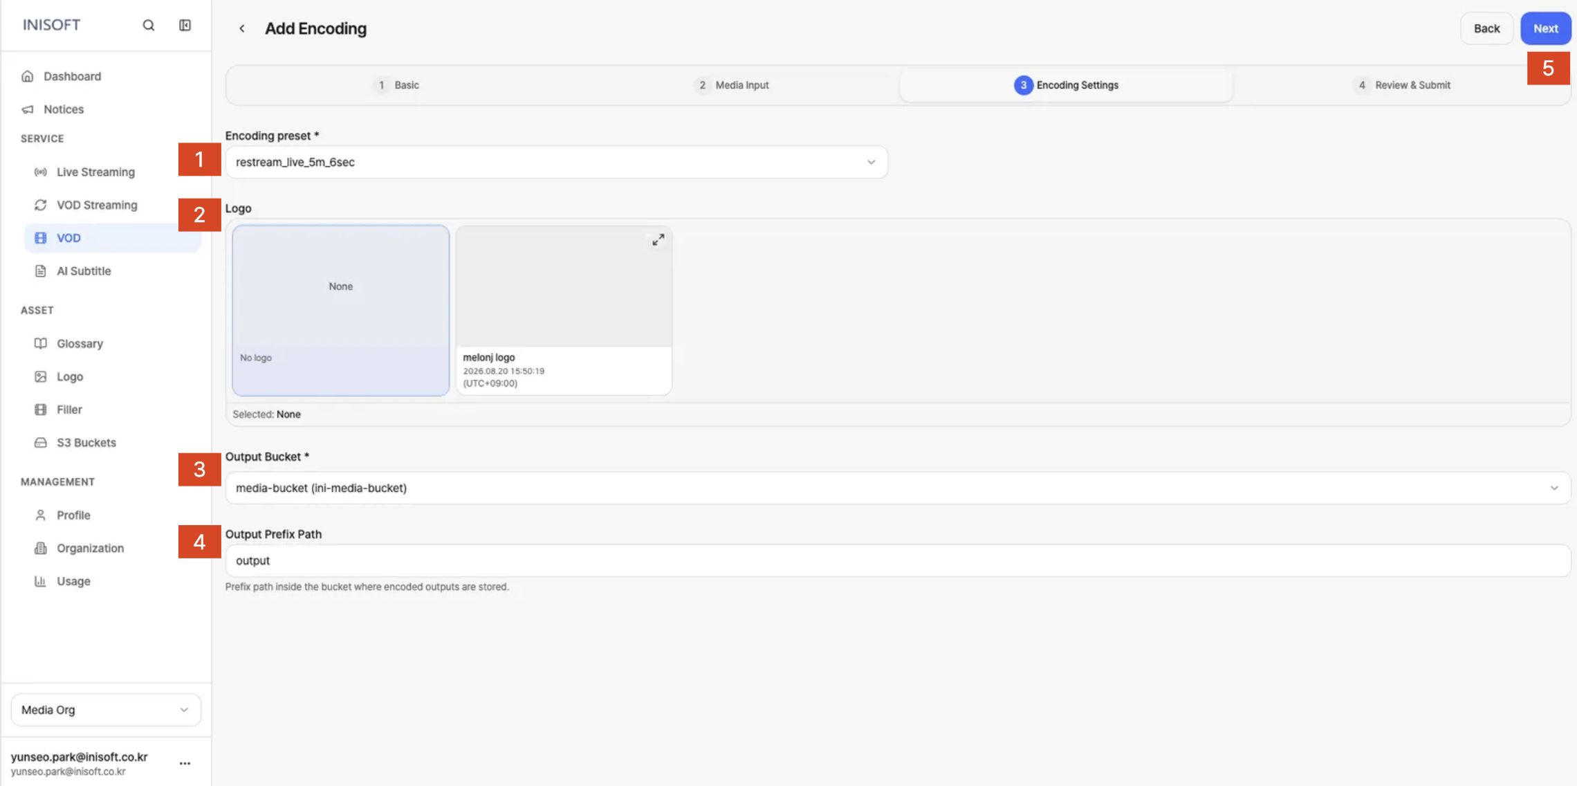Image resolution: width=1577 pixels, height=786 pixels.
Task: Click the INISOFT logo text
Action: [51, 25]
